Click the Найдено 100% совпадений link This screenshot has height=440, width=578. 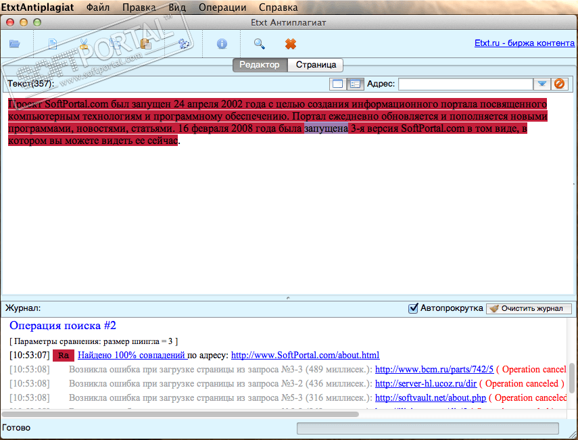pos(132,356)
